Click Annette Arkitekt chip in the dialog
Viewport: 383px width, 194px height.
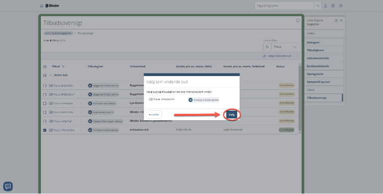point(203,100)
